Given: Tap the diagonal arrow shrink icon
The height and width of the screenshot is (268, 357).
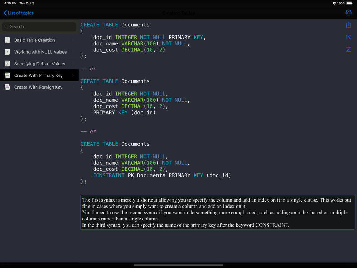Looking at the screenshot, I should [x=348, y=50].
